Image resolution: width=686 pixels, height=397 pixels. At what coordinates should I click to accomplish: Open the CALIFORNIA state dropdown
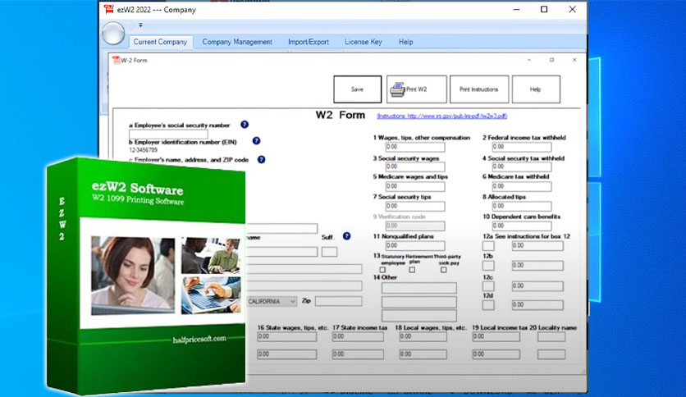point(272,301)
